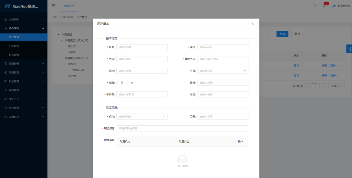Click 编辑 link in second table row
Screen dimensions: 352x178
(324, 75)
